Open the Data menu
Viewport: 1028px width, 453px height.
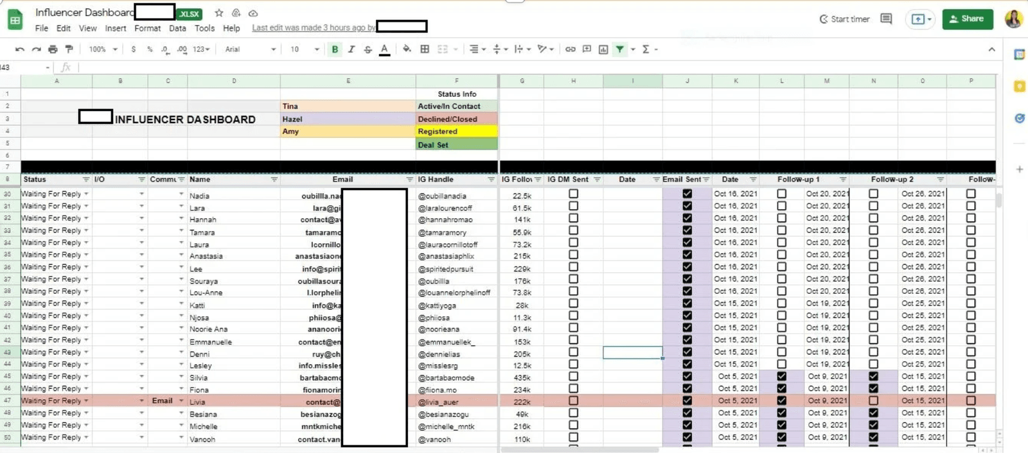(x=177, y=28)
